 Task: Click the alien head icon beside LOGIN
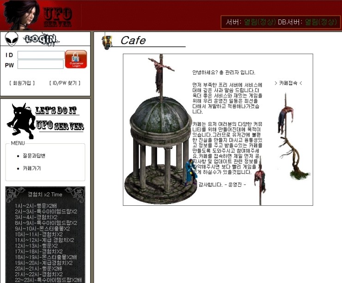[12, 39]
